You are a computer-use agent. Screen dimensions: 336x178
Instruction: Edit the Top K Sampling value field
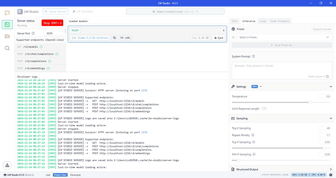tap(325, 128)
